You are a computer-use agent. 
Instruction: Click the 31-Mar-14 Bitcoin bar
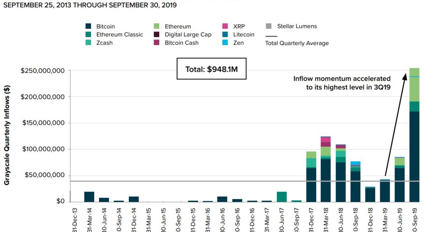point(89,197)
